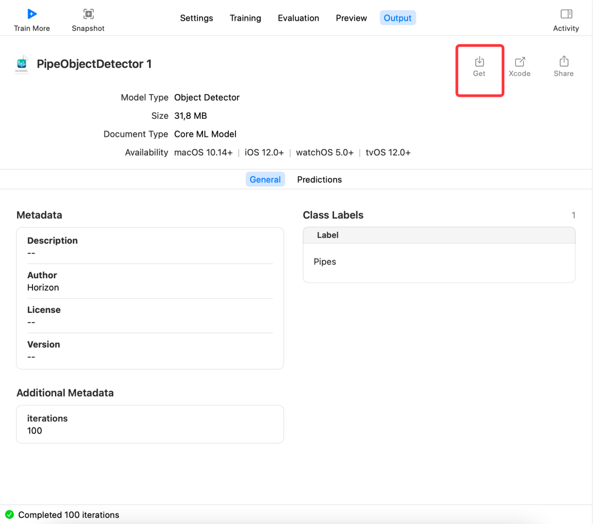Open the Preview tab
Screen dimensions: 594x524
(351, 18)
